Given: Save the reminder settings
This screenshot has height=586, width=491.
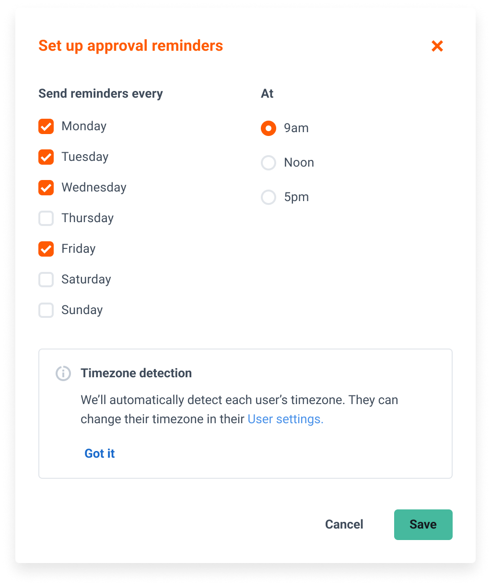Looking at the screenshot, I should [x=423, y=525].
